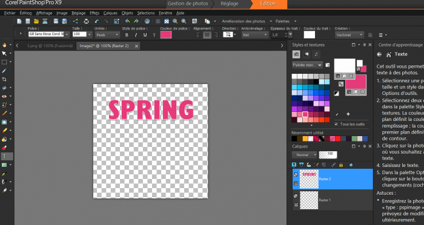This screenshot has width=424, height=225.
Task: Select the Red Eye tool
Action: pos(4,96)
